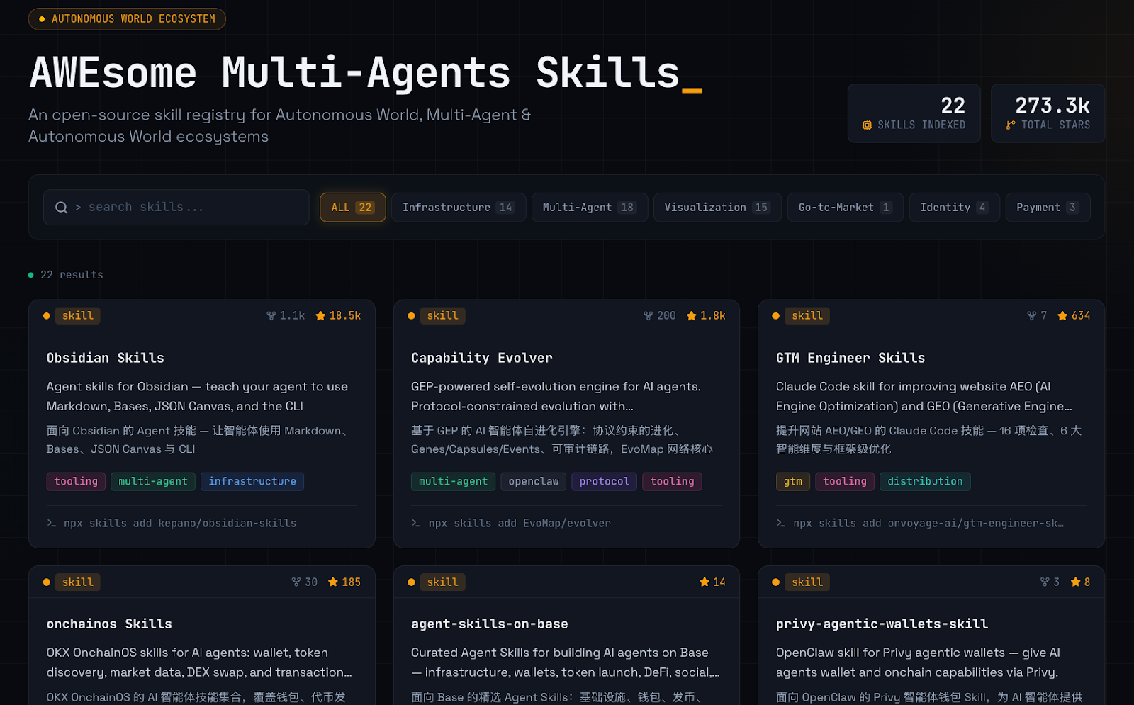Image resolution: width=1134 pixels, height=705 pixels.
Task: Click the Skills Indexed chip icon
Action: coord(867,125)
